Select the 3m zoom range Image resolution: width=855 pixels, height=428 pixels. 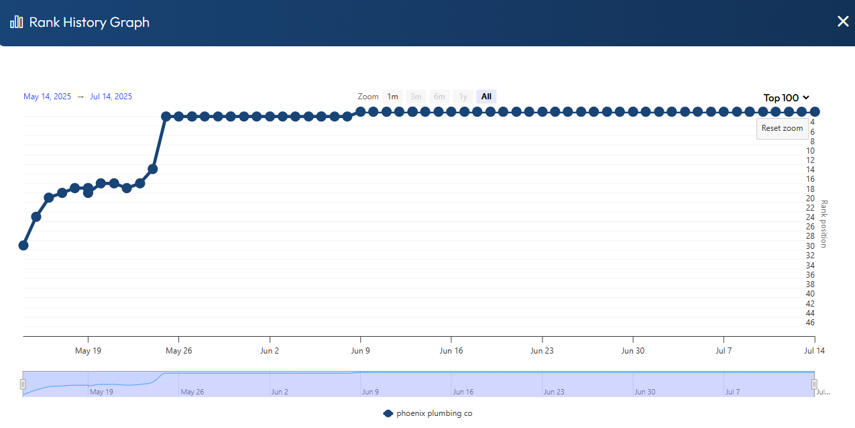click(416, 97)
